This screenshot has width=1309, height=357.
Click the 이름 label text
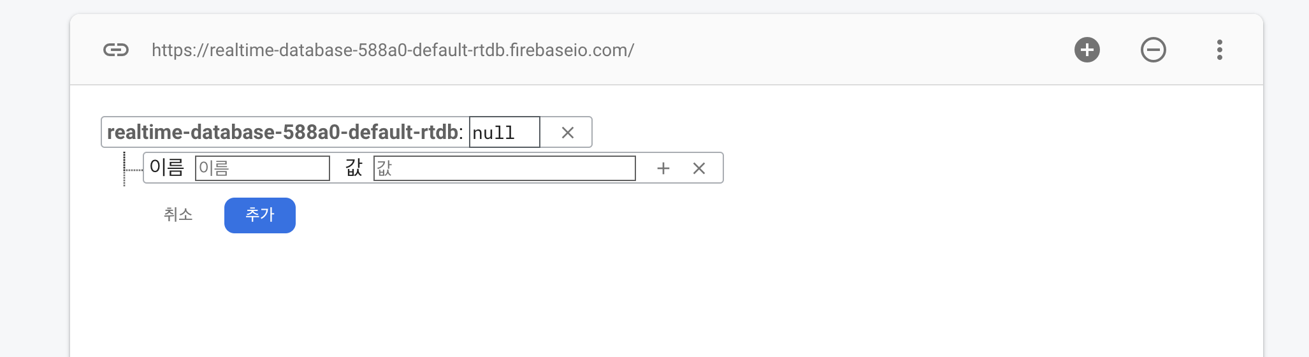(166, 168)
